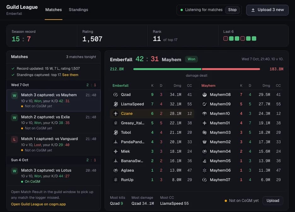Click the green Emberfall damage bar

[x=167, y=69]
